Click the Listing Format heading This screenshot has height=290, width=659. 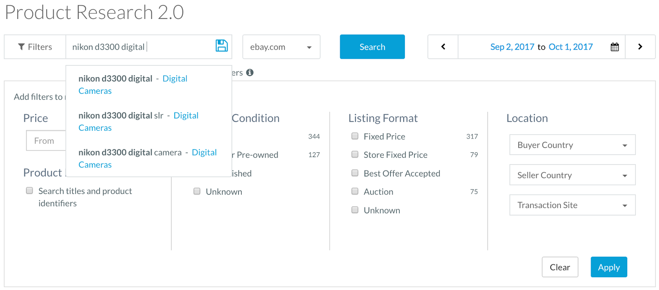pyautogui.click(x=383, y=118)
